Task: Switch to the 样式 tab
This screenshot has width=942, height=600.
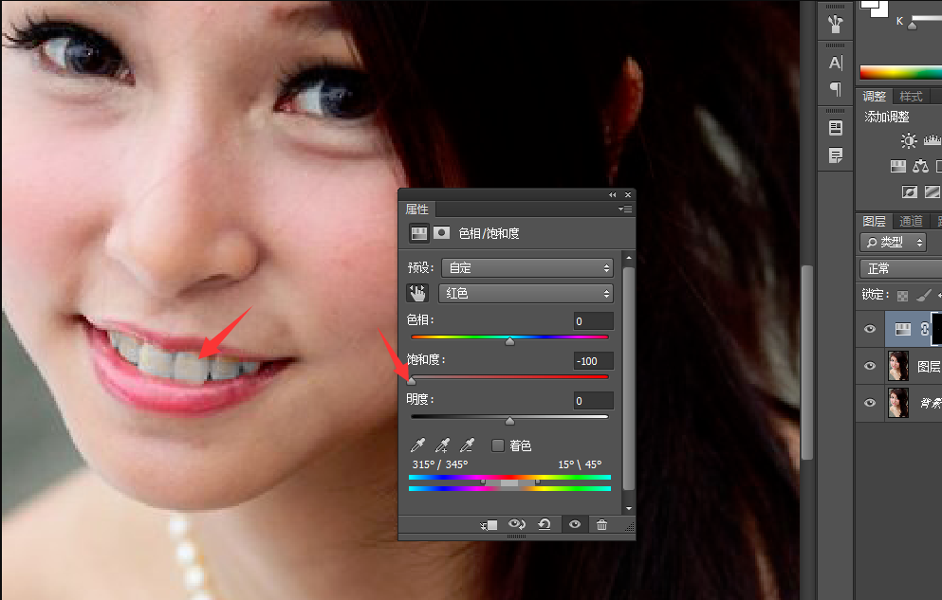Action: click(x=911, y=96)
